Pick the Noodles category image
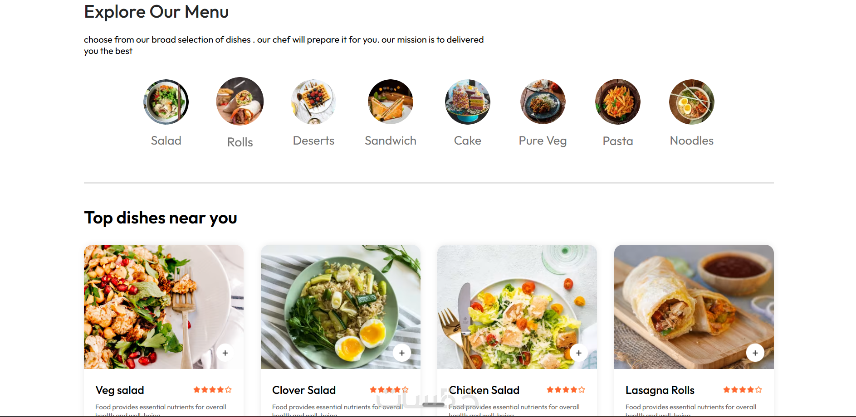The image size is (856, 417). click(692, 102)
